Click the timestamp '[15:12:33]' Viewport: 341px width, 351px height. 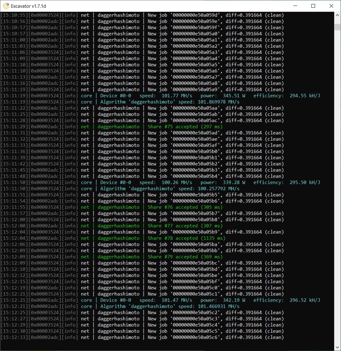[14, 337]
